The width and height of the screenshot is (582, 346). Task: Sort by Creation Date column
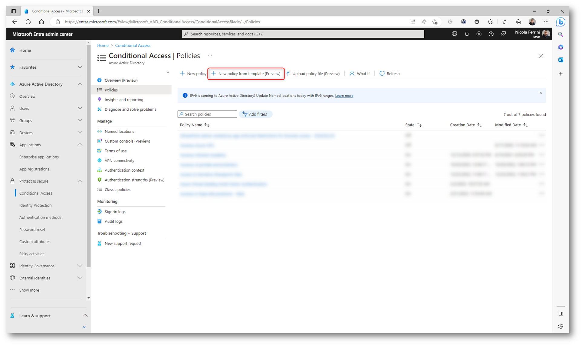[466, 125]
